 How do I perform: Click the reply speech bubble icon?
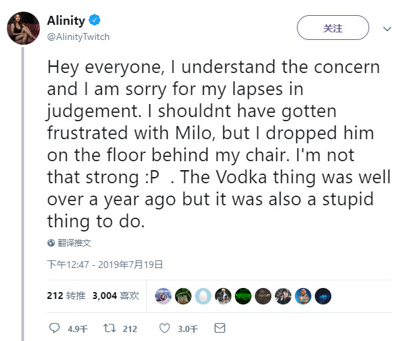tap(54, 329)
